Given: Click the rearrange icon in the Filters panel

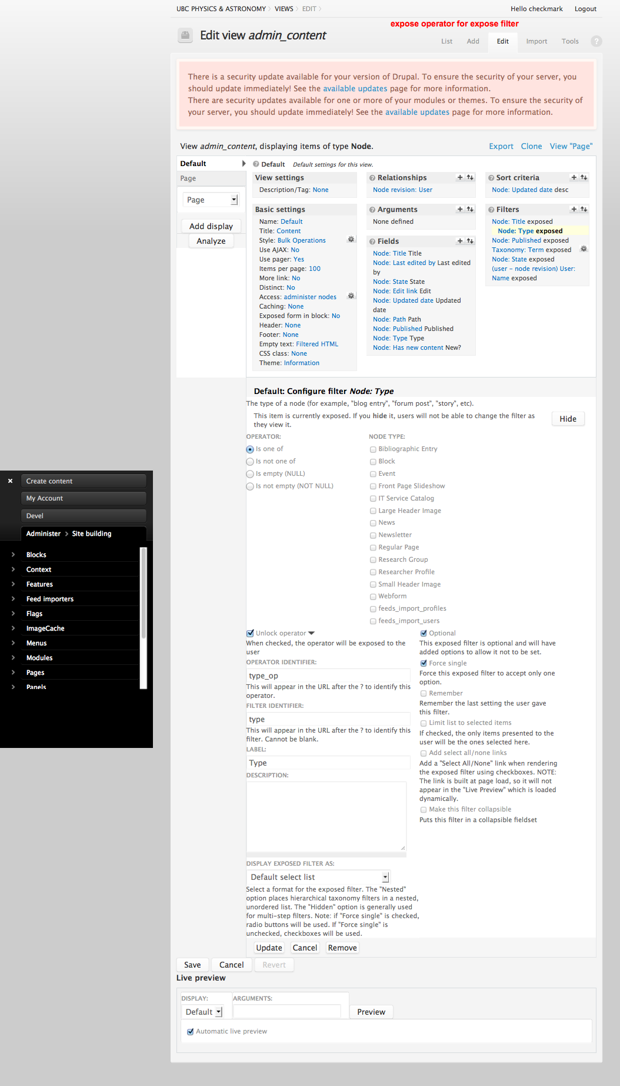Looking at the screenshot, I should [584, 209].
